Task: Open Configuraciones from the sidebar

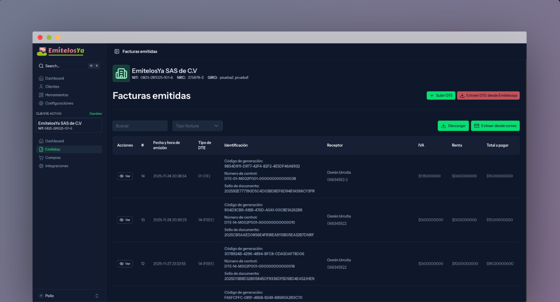Action: pos(59,103)
